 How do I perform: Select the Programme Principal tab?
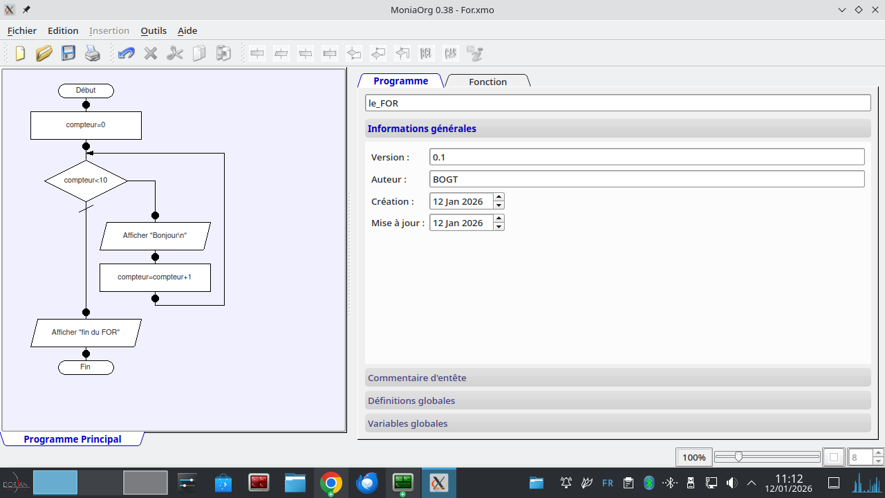point(73,439)
